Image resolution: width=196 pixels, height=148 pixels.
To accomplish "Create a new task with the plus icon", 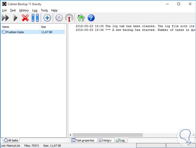I will pyautogui.click(x=47, y=18).
